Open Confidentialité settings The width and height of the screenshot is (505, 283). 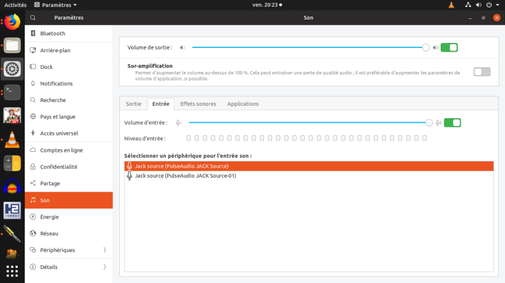click(x=69, y=167)
